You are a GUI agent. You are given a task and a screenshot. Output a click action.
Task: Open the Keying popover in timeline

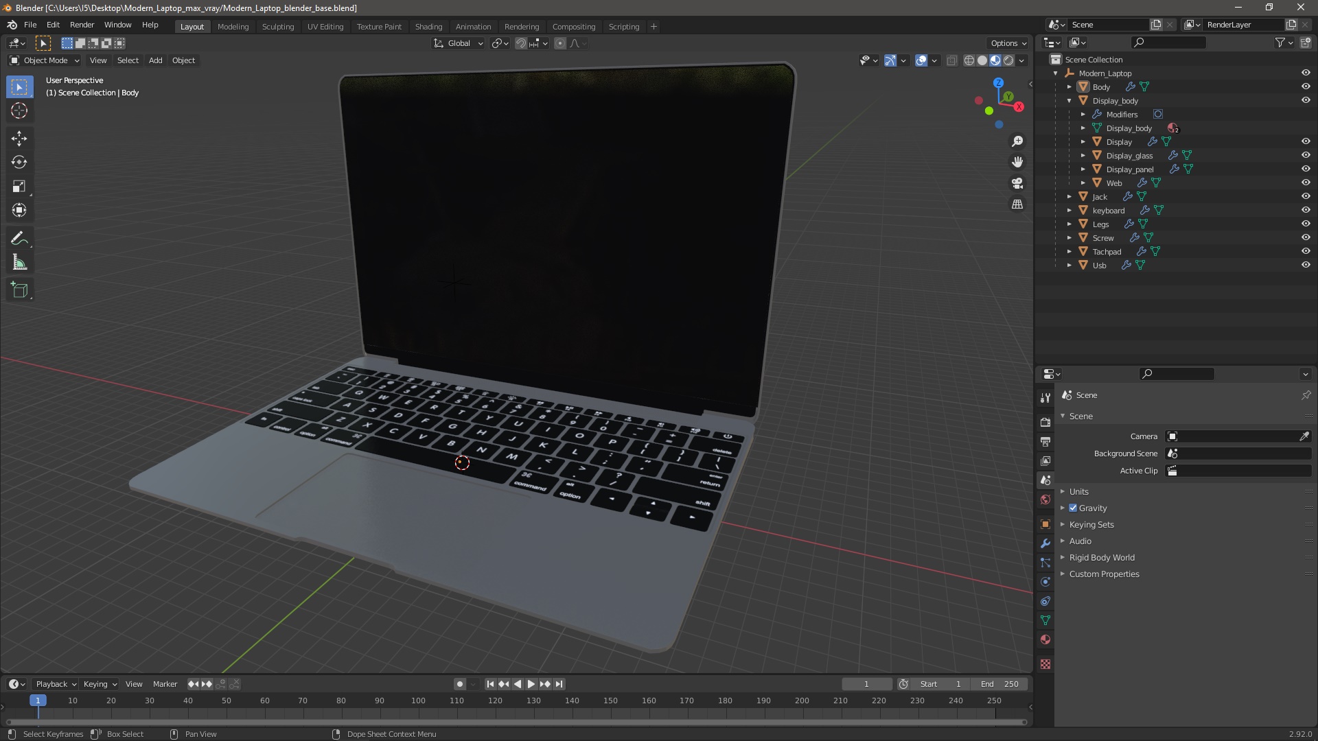pyautogui.click(x=100, y=684)
